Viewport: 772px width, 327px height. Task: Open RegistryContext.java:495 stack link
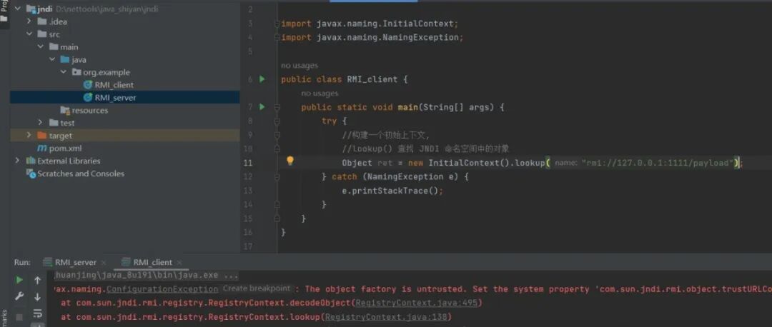[x=417, y=303]
